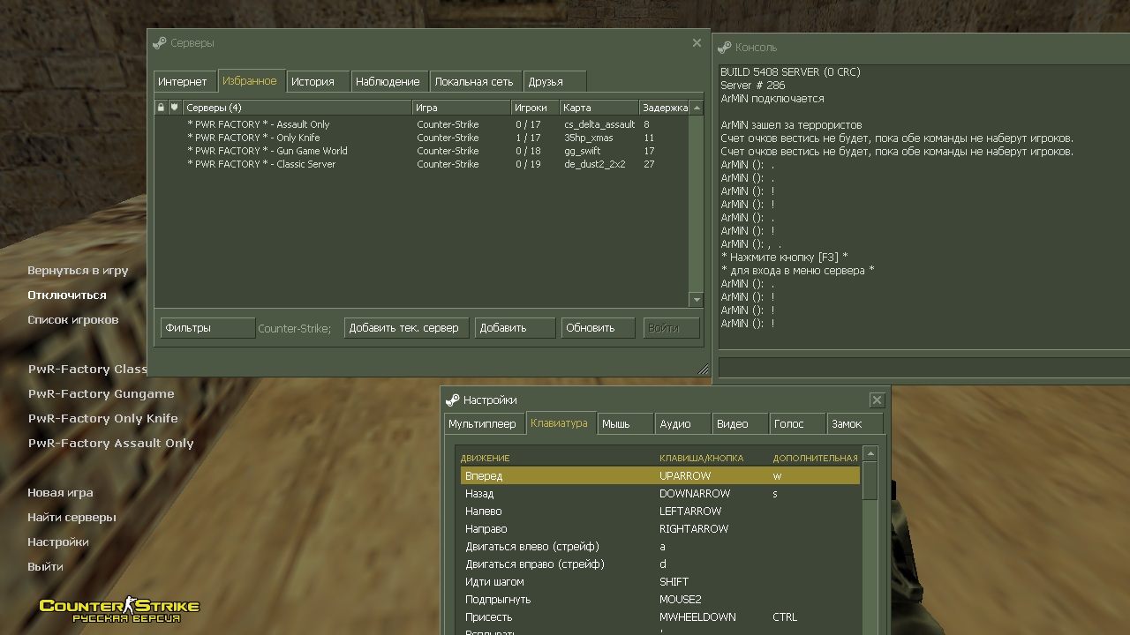Click the Steam logo in the Настройки title
Screen dimensions: 1130x635
pos(453,400)
